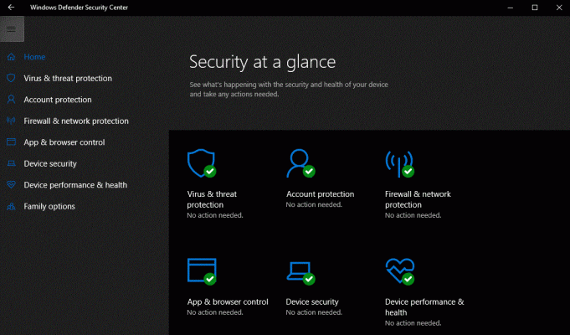Click the person icon in sidebar
Image resolution: width=570 pixels, height=335 pixels.
(x=11, y=100)
